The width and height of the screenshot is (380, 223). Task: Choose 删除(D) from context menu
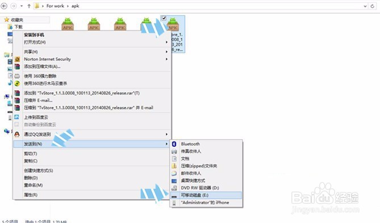(92, 178)
